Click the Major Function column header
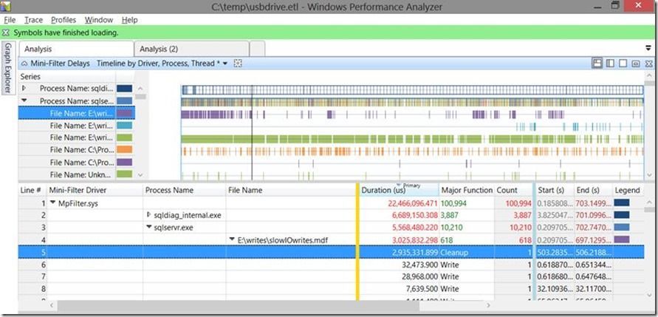658x317 pixels. tap(467, 190)
